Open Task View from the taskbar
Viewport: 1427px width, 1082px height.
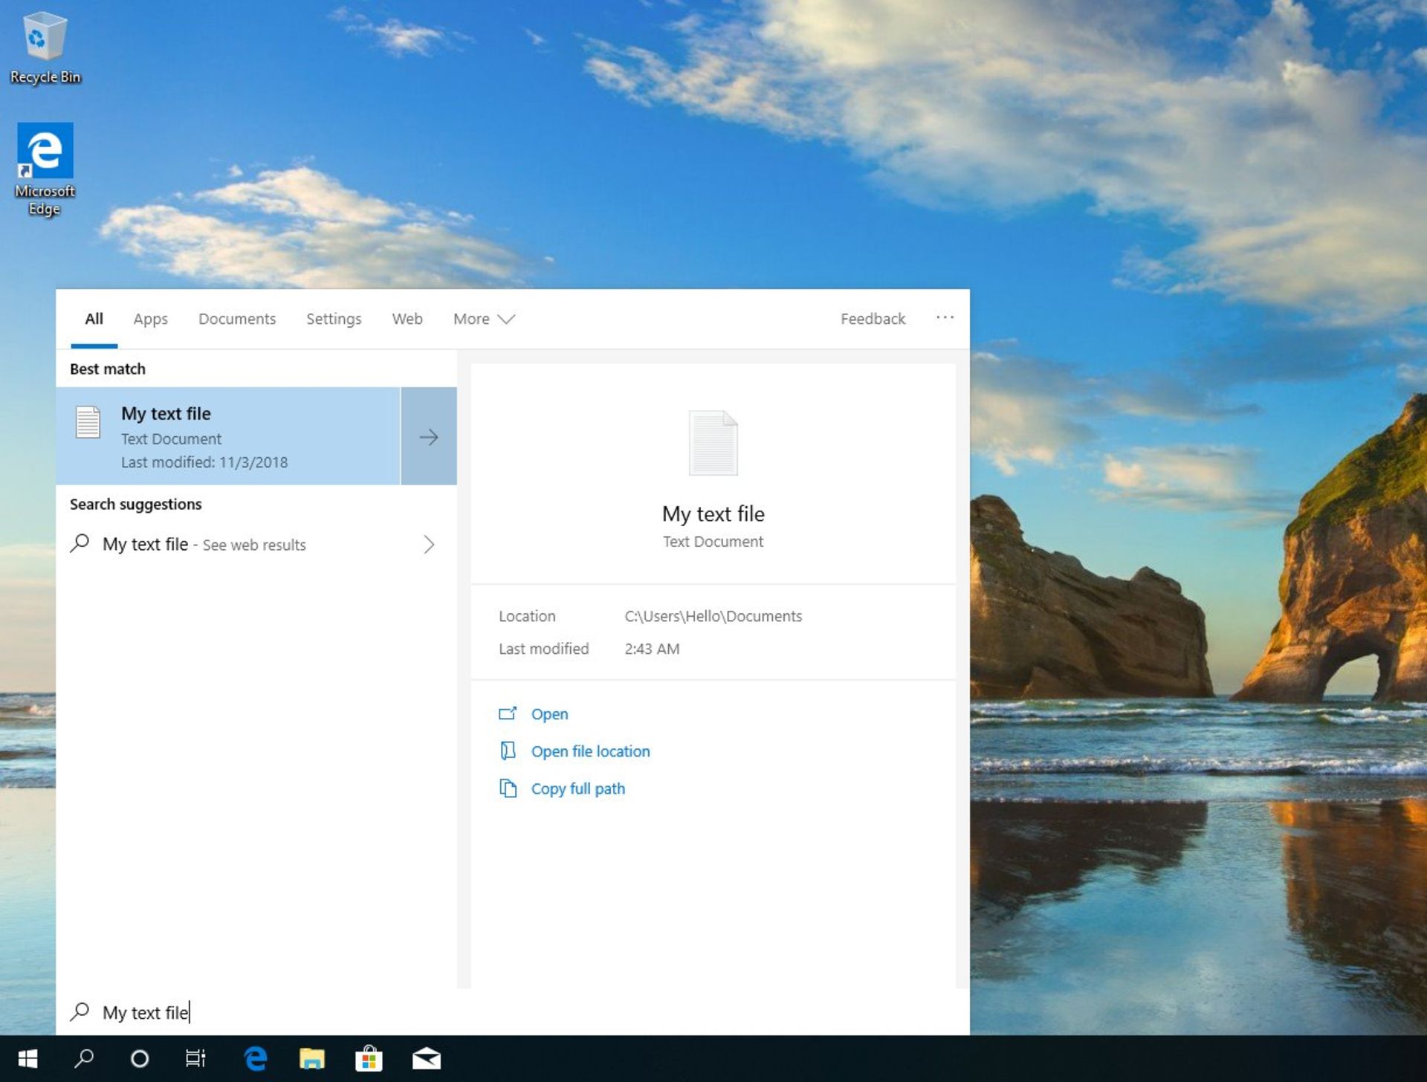click(195, 1058)
